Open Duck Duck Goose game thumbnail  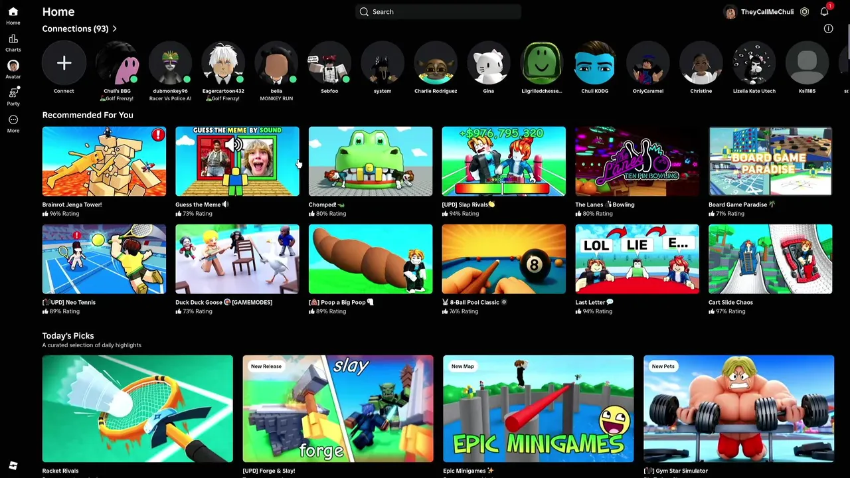click(x=237, y=259)
